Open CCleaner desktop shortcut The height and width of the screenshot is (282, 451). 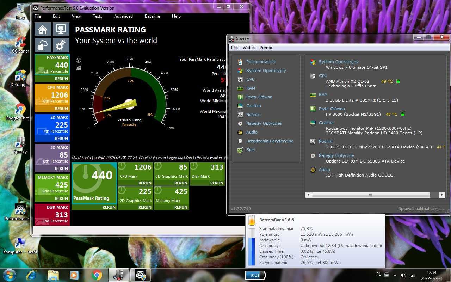(20, 45)
